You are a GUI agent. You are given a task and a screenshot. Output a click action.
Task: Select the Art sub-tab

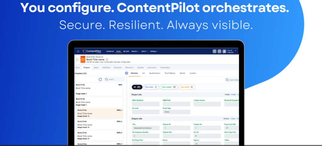click(143, 73)
